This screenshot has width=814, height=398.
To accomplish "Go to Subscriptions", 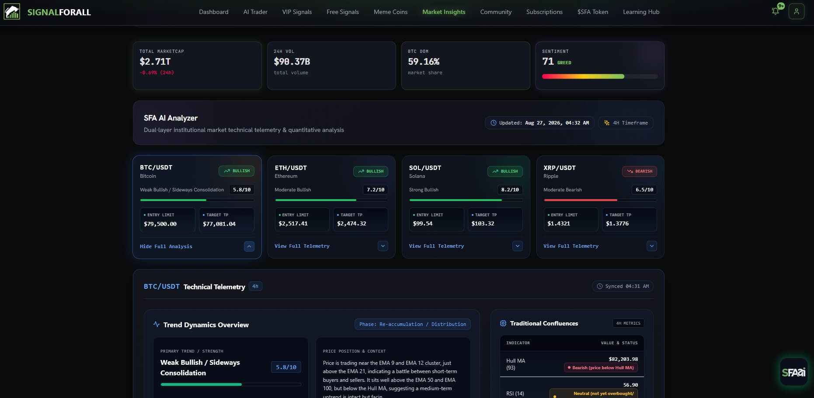I will (x=544, y=12).
